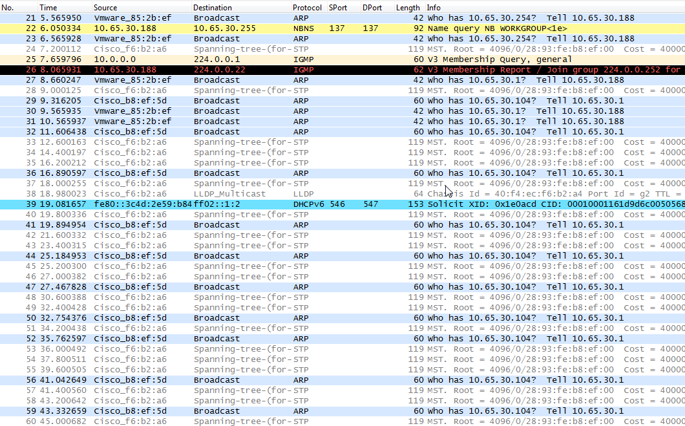The width and height of the screenshot is (685, 426).
Task: Sort packets by the Time column
Action: point(49,8)
